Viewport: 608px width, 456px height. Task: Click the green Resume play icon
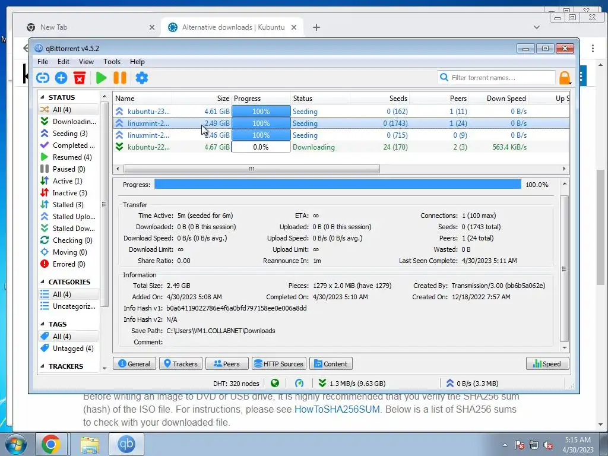101,78
